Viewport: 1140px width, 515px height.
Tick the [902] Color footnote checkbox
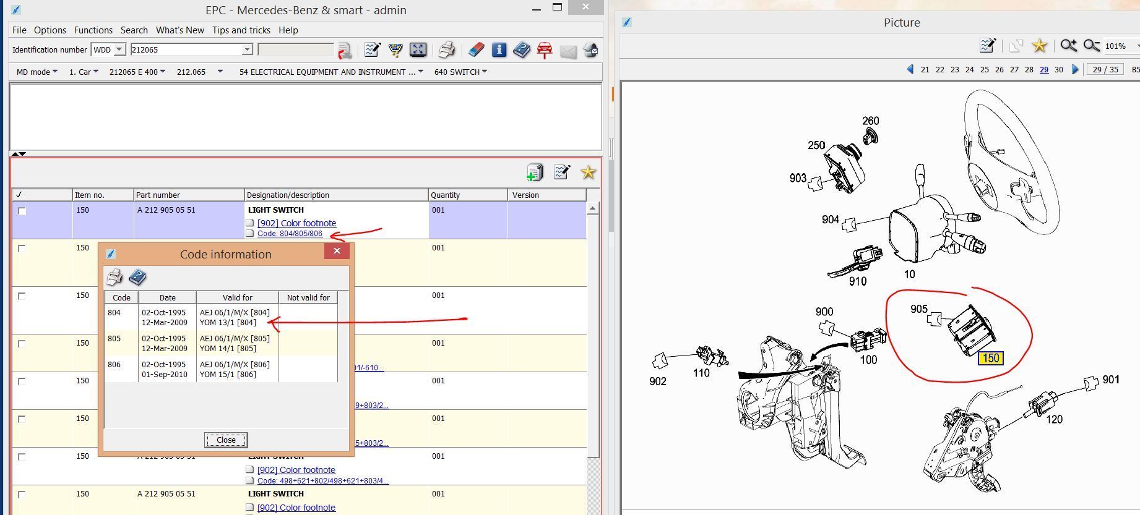point(250,223)
